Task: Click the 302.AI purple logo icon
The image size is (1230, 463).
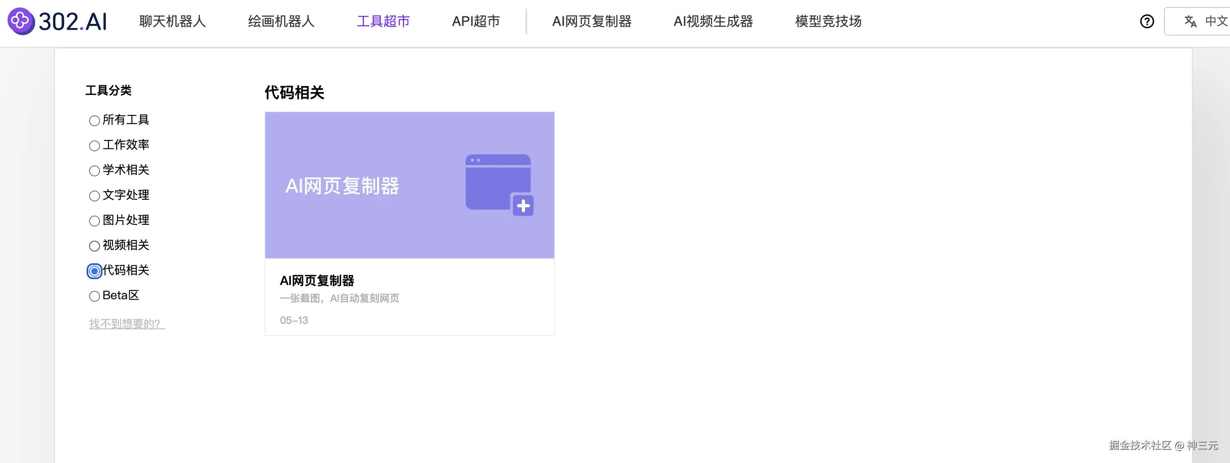Action: (20, 21)
